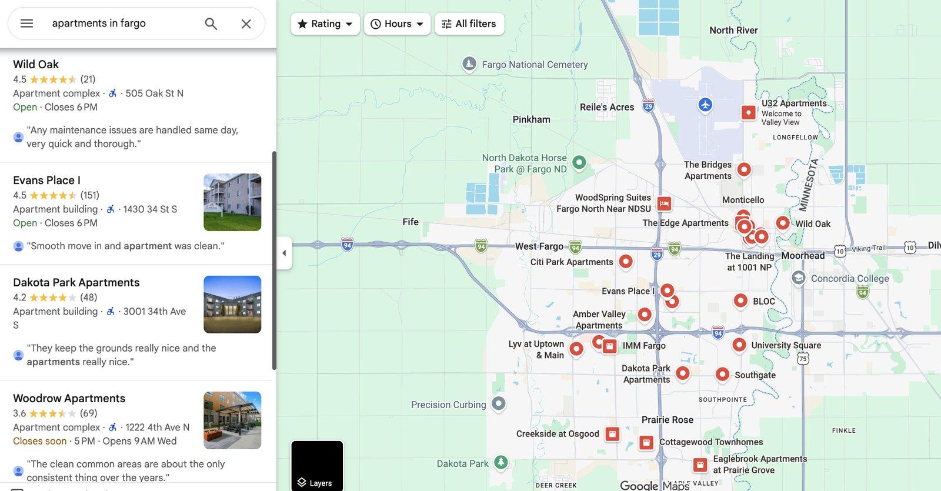This screenshot has width=941, height=491.
Task: Click the results list scrollbar
Action: (x=274, y=260)
